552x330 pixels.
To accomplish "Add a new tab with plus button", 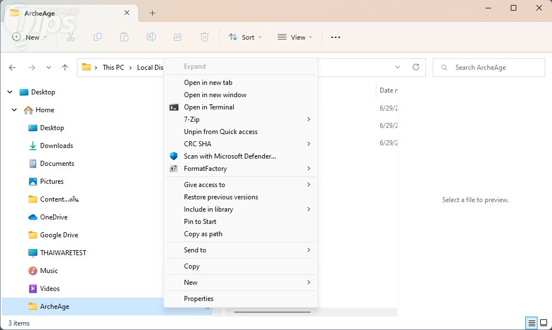I will (x=152, y=13).
